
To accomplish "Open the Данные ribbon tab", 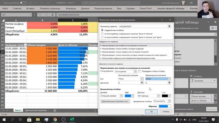I will coord(85,9).
